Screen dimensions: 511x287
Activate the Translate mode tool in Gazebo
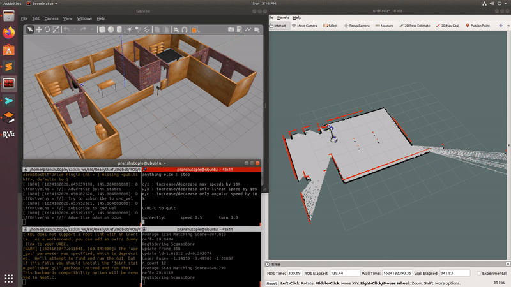[x=39, y=29]
